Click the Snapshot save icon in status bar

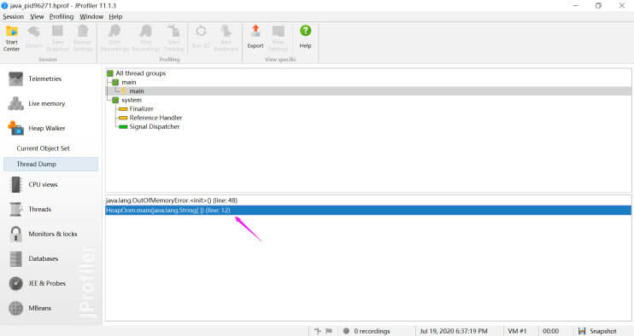pos(582,331)
